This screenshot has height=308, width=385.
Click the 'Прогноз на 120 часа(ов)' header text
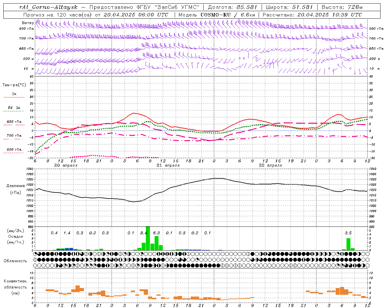58,15
